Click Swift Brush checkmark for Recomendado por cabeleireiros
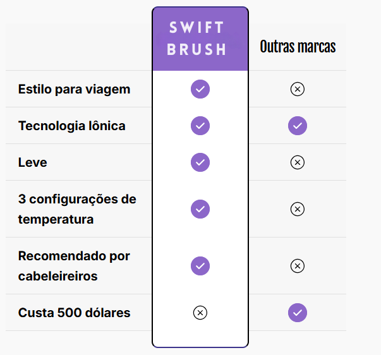Viewport: 381px width, 355px height. (200, 265)
